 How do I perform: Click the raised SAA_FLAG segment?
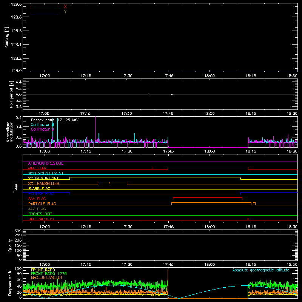[208, 197]
